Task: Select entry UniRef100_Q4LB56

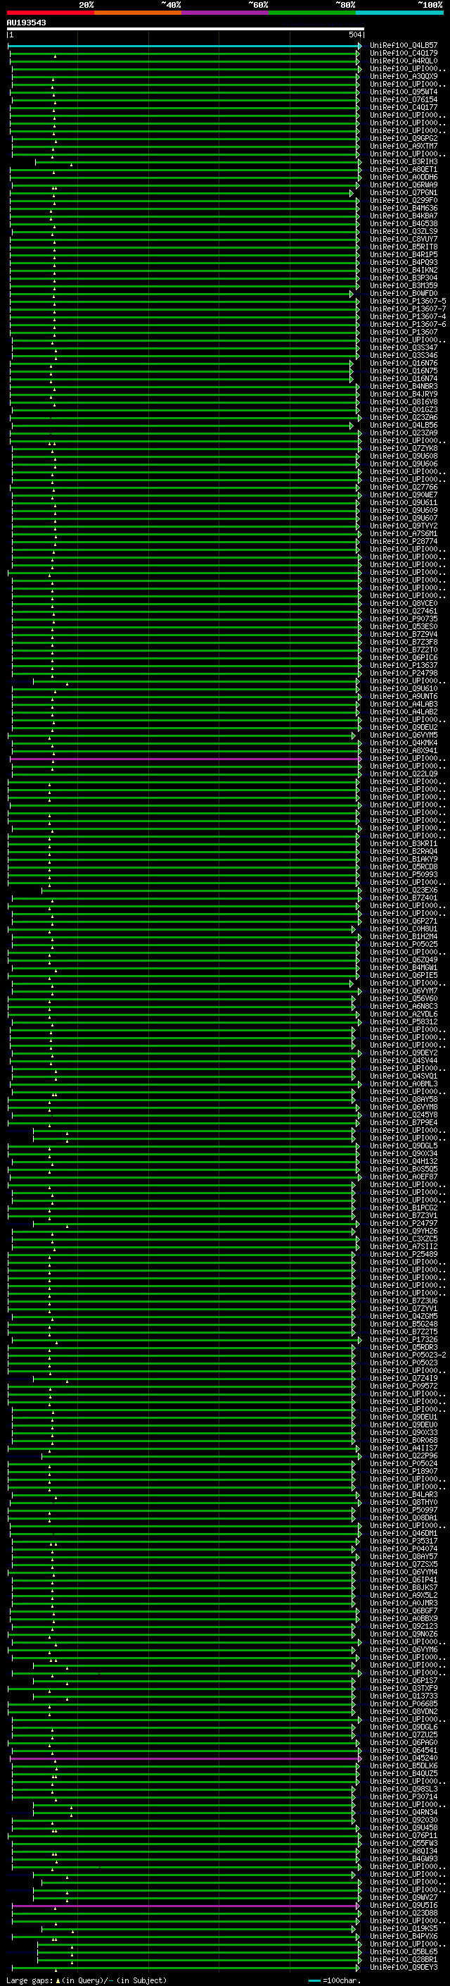Action: pos(404,426)
